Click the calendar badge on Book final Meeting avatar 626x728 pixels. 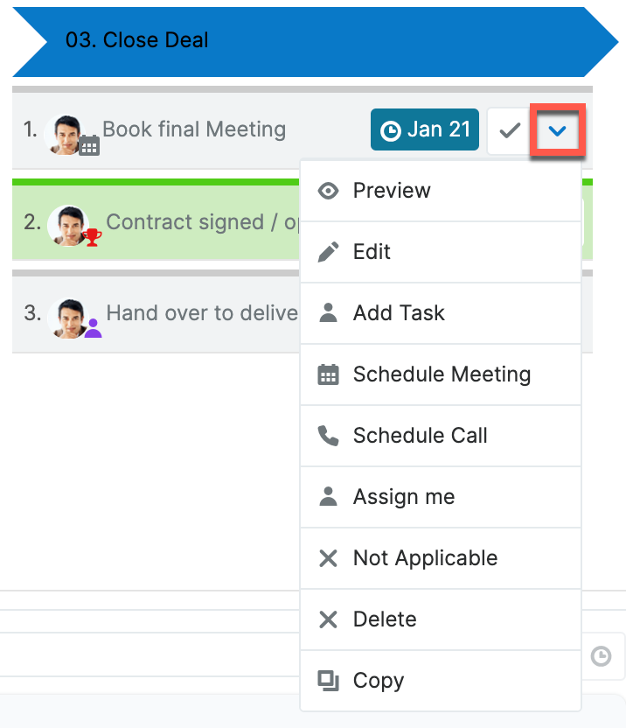pyautogui.click(x=87, y=147)
